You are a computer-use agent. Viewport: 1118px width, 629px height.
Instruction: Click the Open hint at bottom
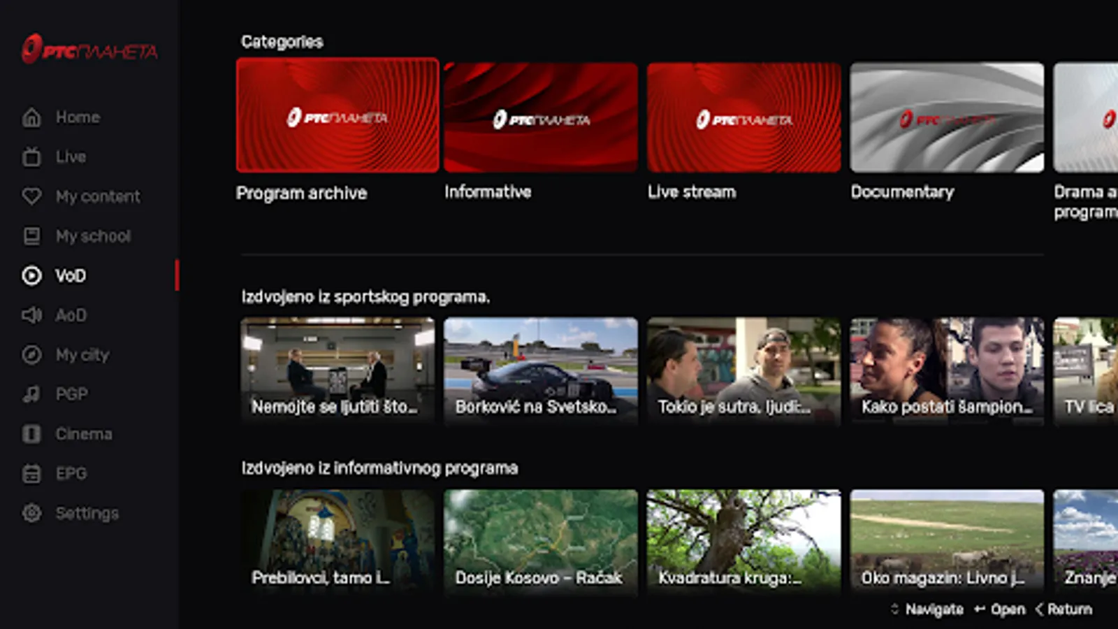coord(1000,609)
